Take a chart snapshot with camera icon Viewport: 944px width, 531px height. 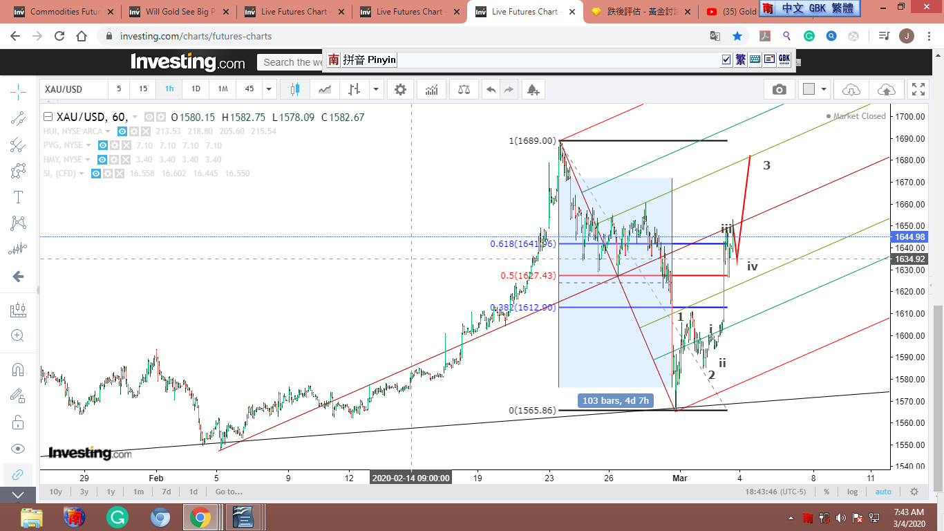tap(779, 89)
